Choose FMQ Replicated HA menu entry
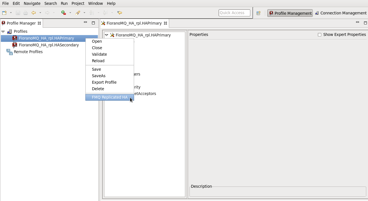Viewport: 368px width, 201px height. 110,97
